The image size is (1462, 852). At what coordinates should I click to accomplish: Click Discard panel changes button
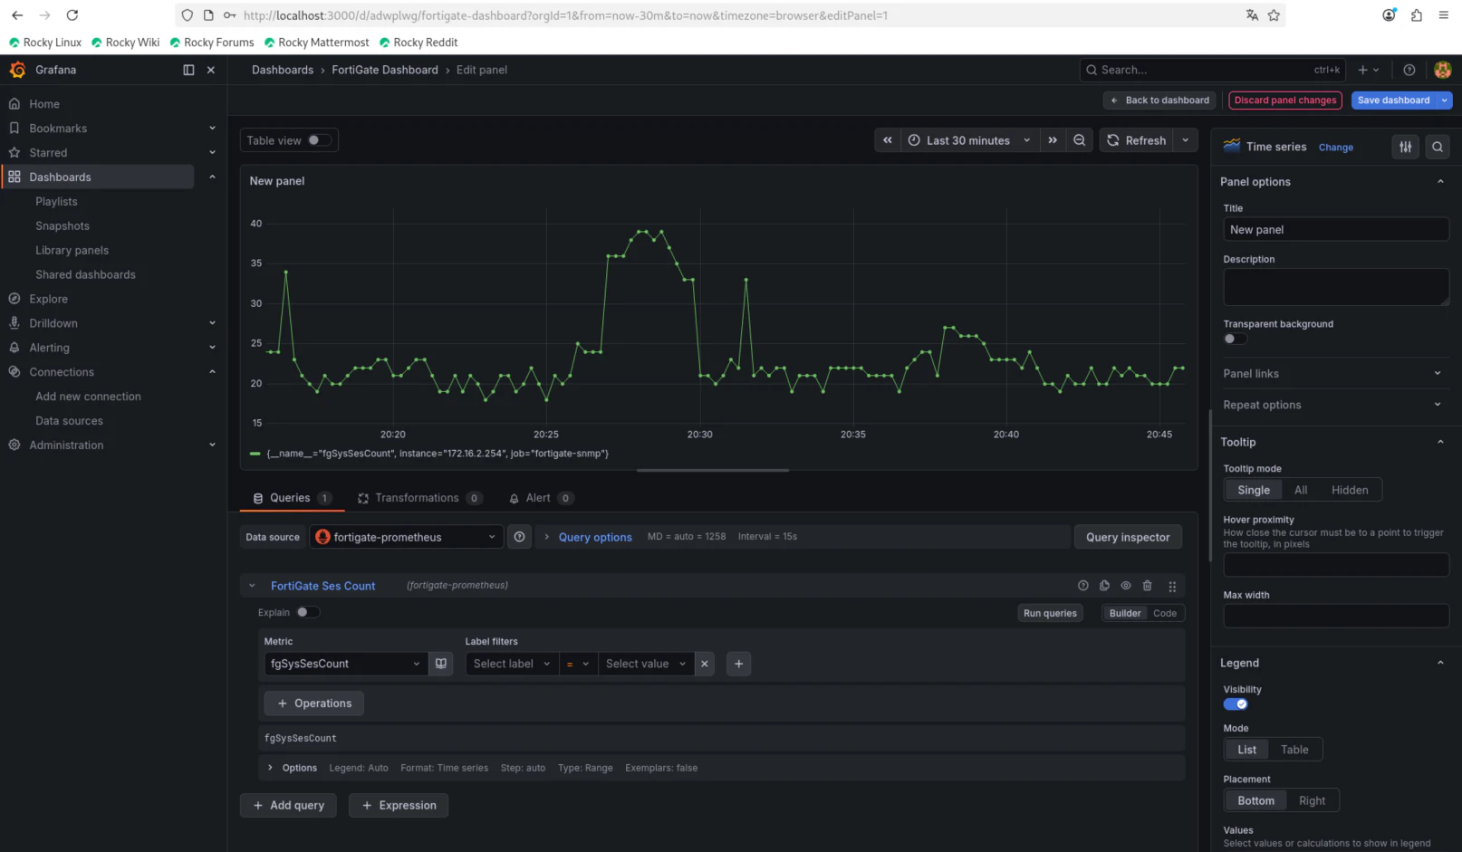[x=1285, y=101]
